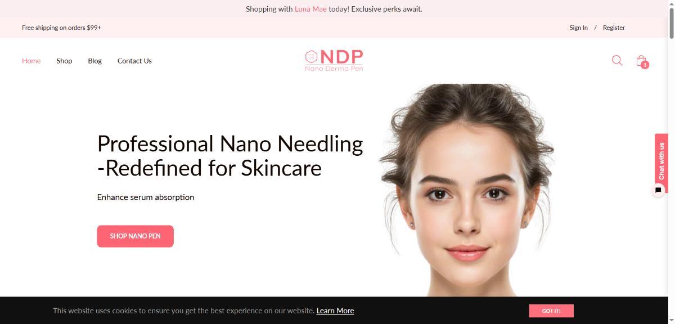Click the chat bubble icon
The width and height of the screenshot is (675, 324).
click(658, 190)
